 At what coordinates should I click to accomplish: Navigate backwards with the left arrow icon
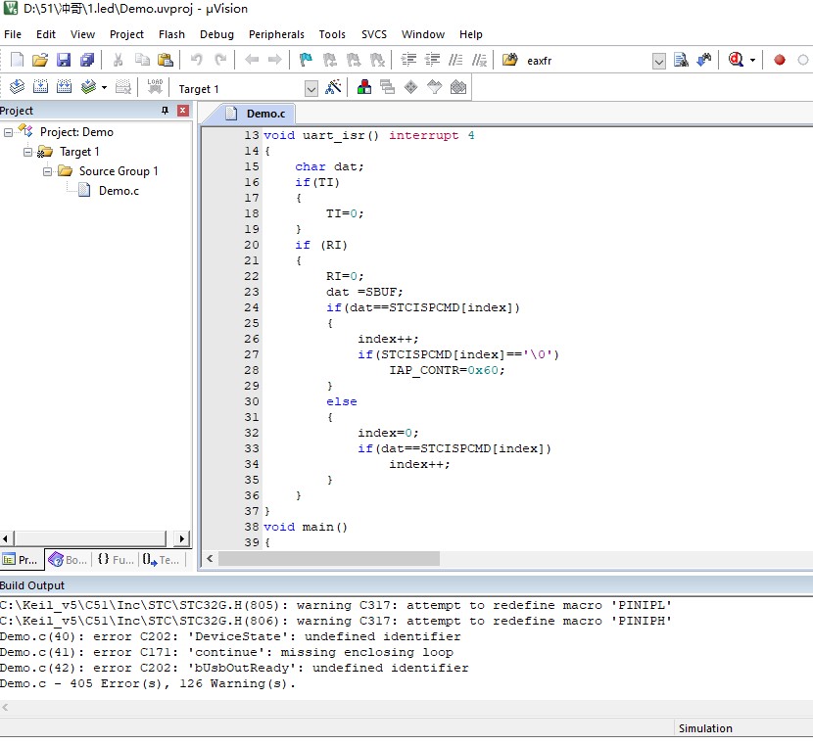pyautogui.click(x=252, y=60)
